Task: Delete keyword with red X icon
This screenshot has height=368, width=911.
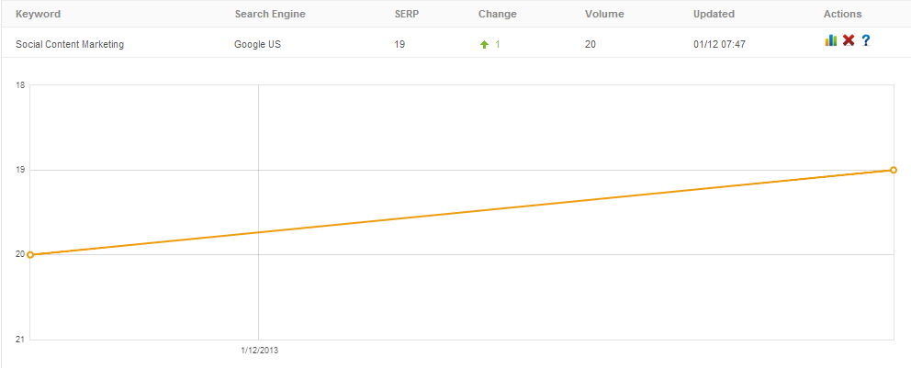Action: [x=849, y=40]
